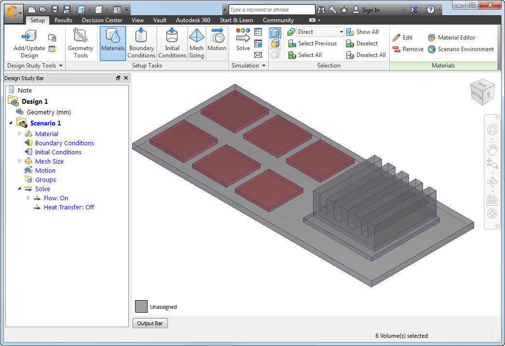Click Select All in Selection panel
This screenshot has height=346, width=505.
305,55
